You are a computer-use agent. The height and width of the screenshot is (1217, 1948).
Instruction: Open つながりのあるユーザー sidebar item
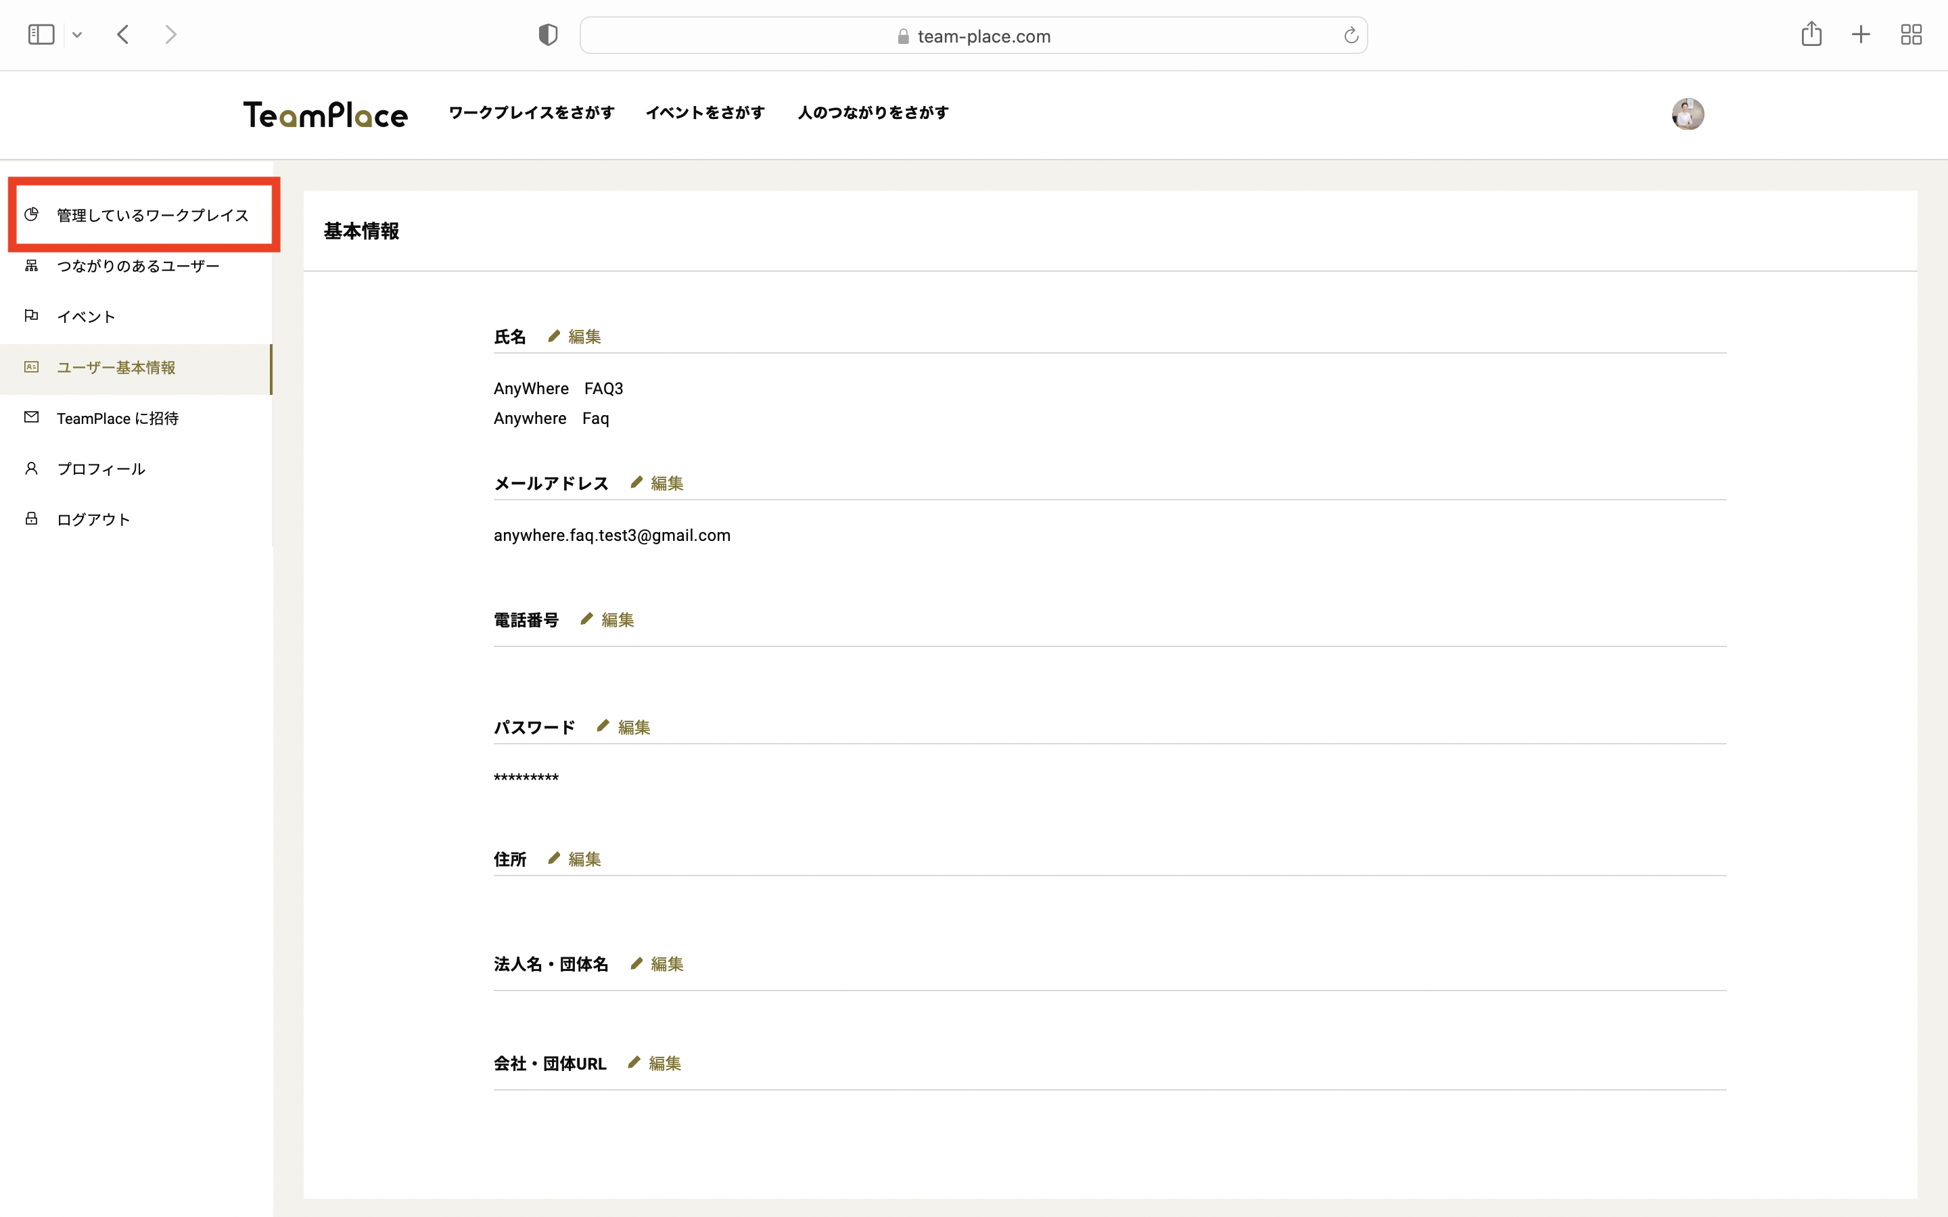coord(138,266)
